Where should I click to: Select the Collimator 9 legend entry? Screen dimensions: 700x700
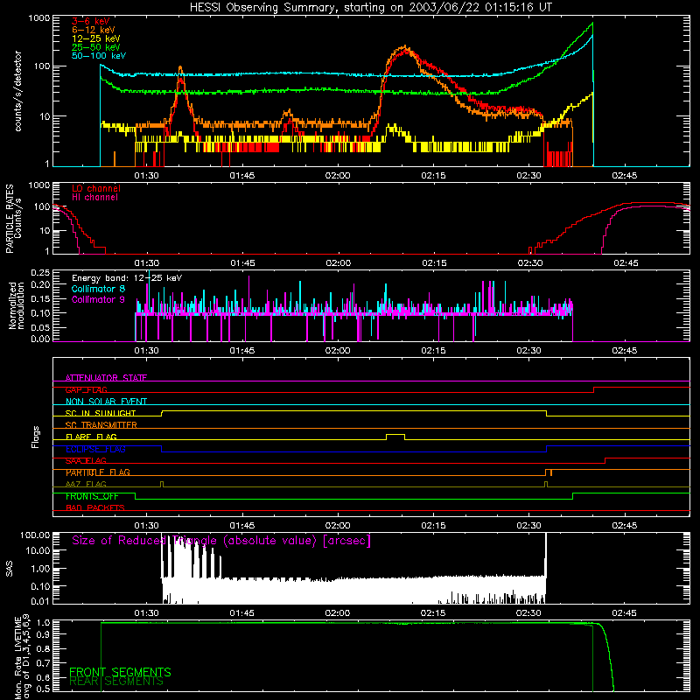(x=98, y=299)
